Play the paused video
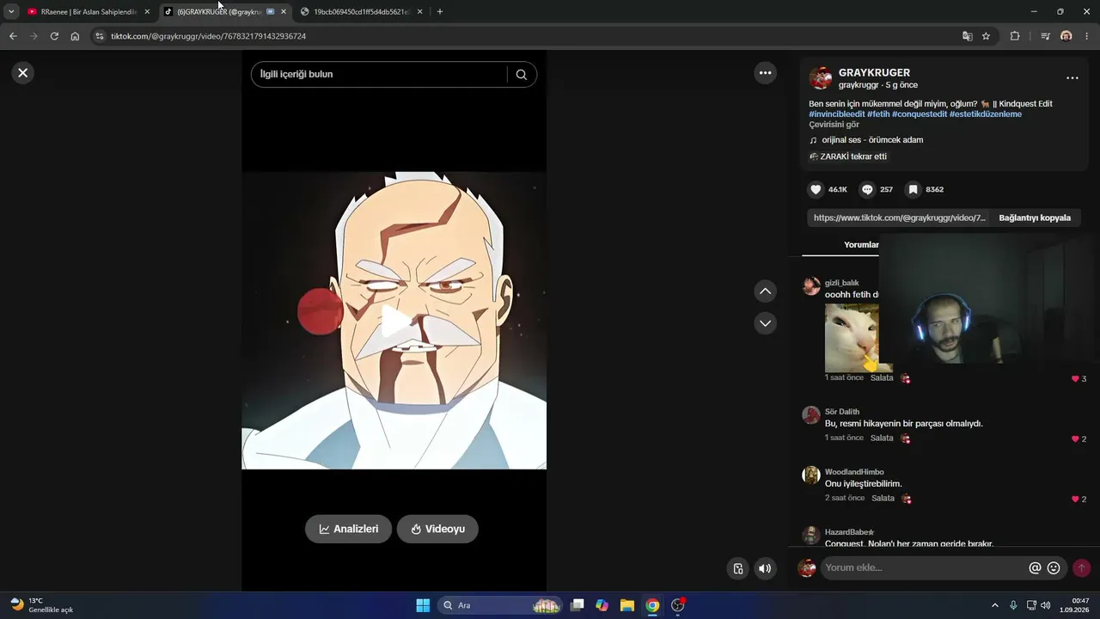 (394, 321)
